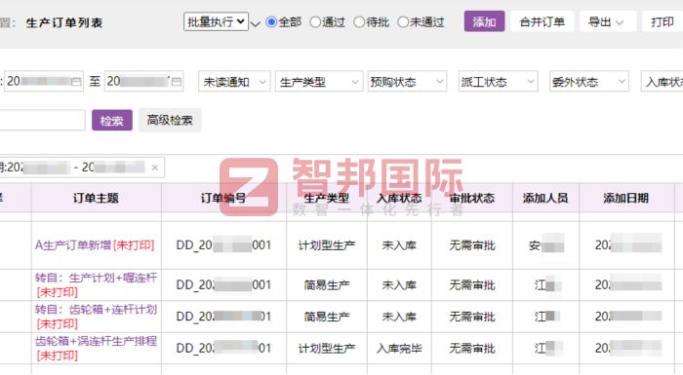Click 生产订单列表 page title

tap(64, 22)
